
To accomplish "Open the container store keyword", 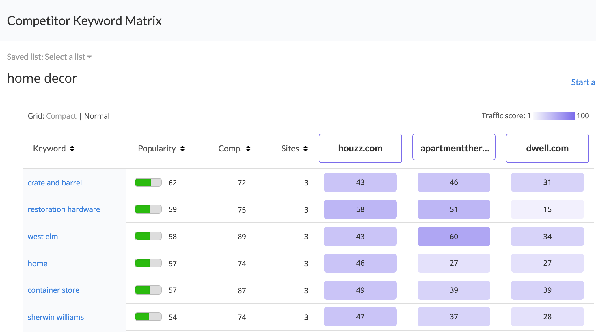I will 53,290.
